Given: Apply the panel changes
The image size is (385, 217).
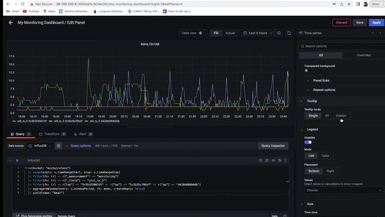Looking at the screenshot, I should click(x=377, y=23).
